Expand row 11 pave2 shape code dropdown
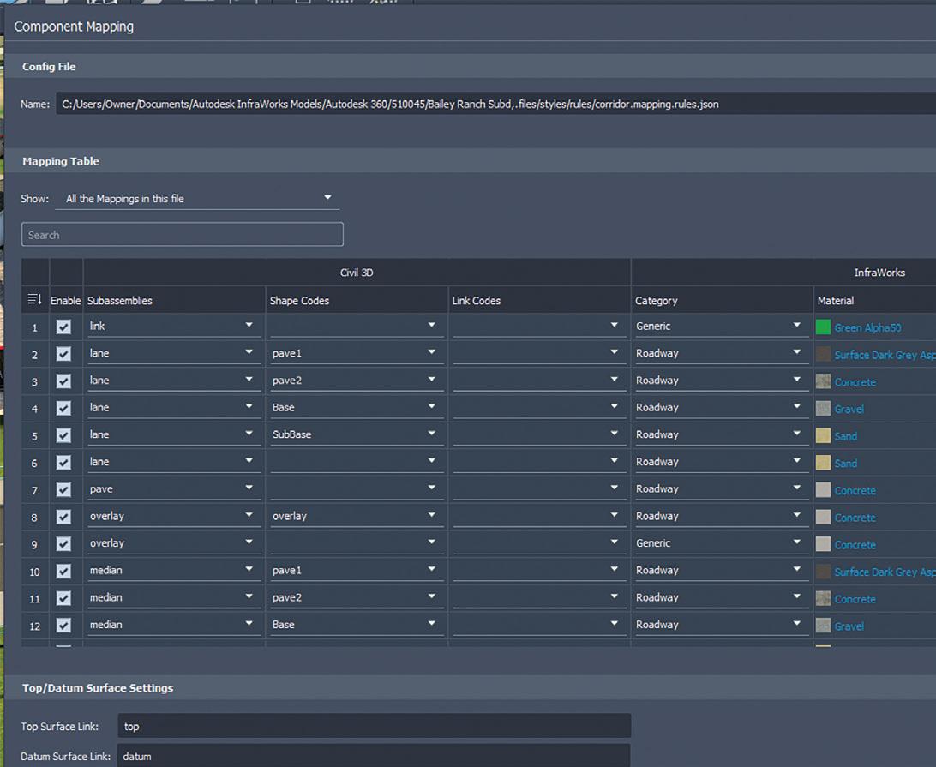This screenshot has width=936, height=767. (357, 597)
